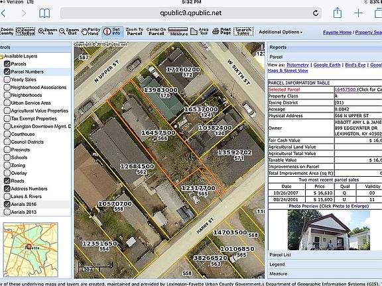Uncheck the Parcels layer checkbox

coord(7,64)
